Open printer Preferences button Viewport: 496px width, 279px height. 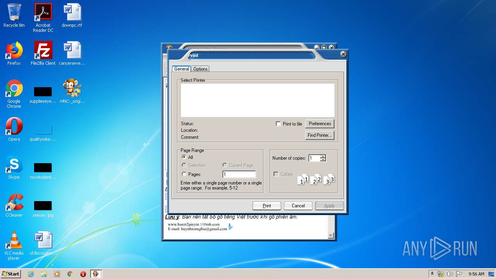click(320, 124)
